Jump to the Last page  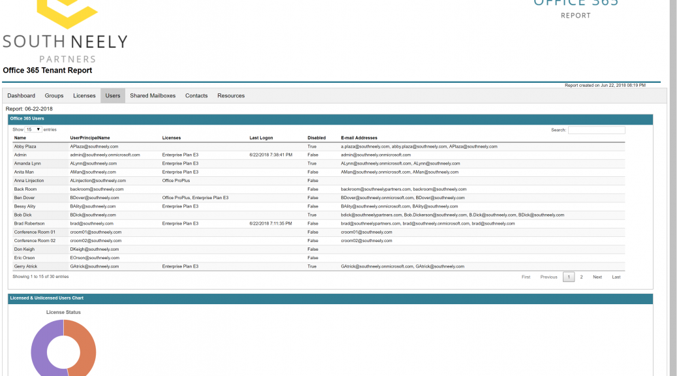pyautogui.click(x=616, y=277)
